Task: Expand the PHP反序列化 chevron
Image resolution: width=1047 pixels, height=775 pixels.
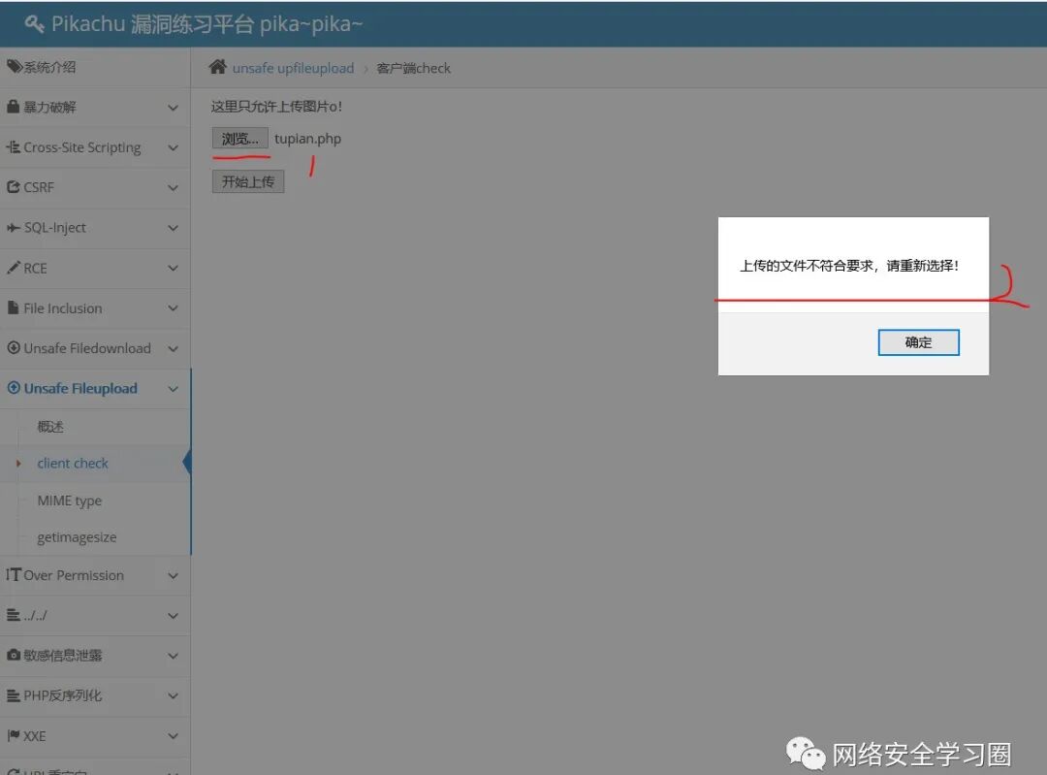Action: click(x=173, y=695)
